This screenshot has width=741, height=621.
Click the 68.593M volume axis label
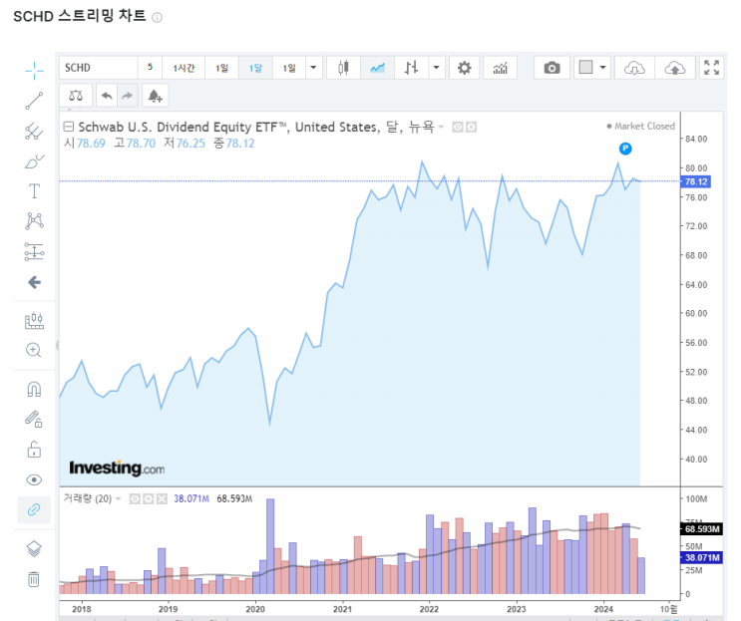[x=701, y=529]
